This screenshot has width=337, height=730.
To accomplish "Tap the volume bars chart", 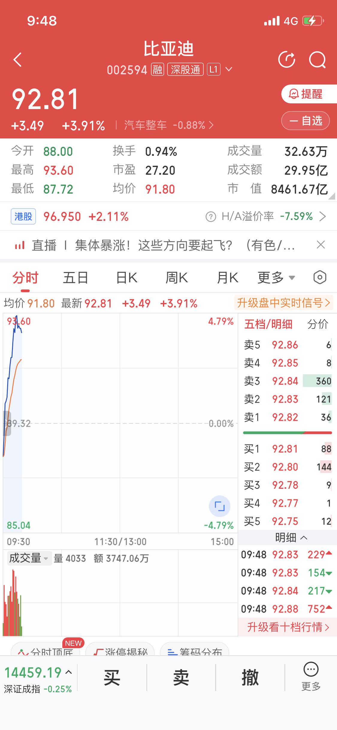I will (13, 603).
